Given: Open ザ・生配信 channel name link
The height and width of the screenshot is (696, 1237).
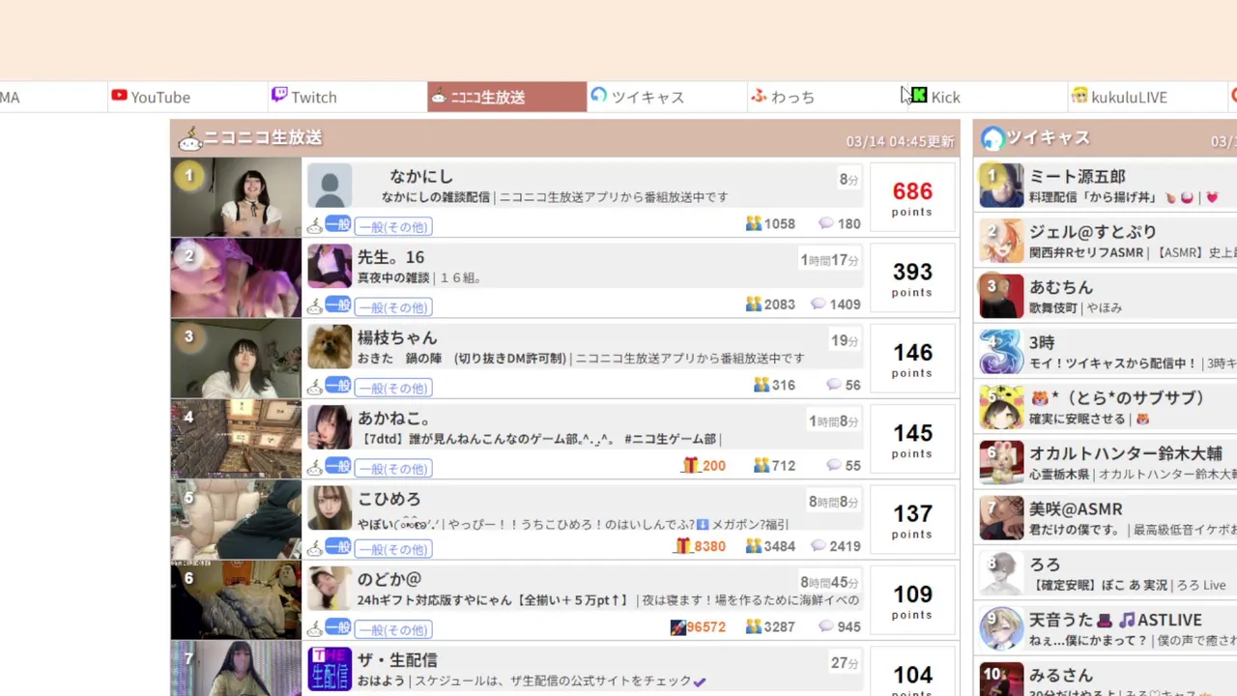Looking at the screenshot, I should click(x=397, y=660).
